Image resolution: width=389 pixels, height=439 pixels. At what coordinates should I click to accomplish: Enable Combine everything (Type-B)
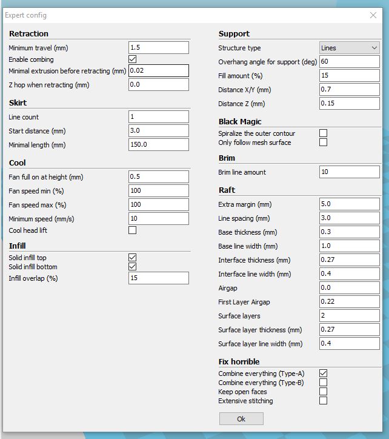[x=323, y=383]
